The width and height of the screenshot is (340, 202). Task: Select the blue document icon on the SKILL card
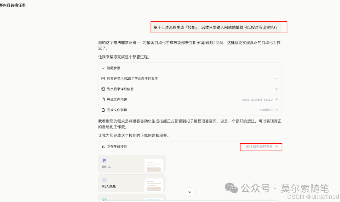104,161
